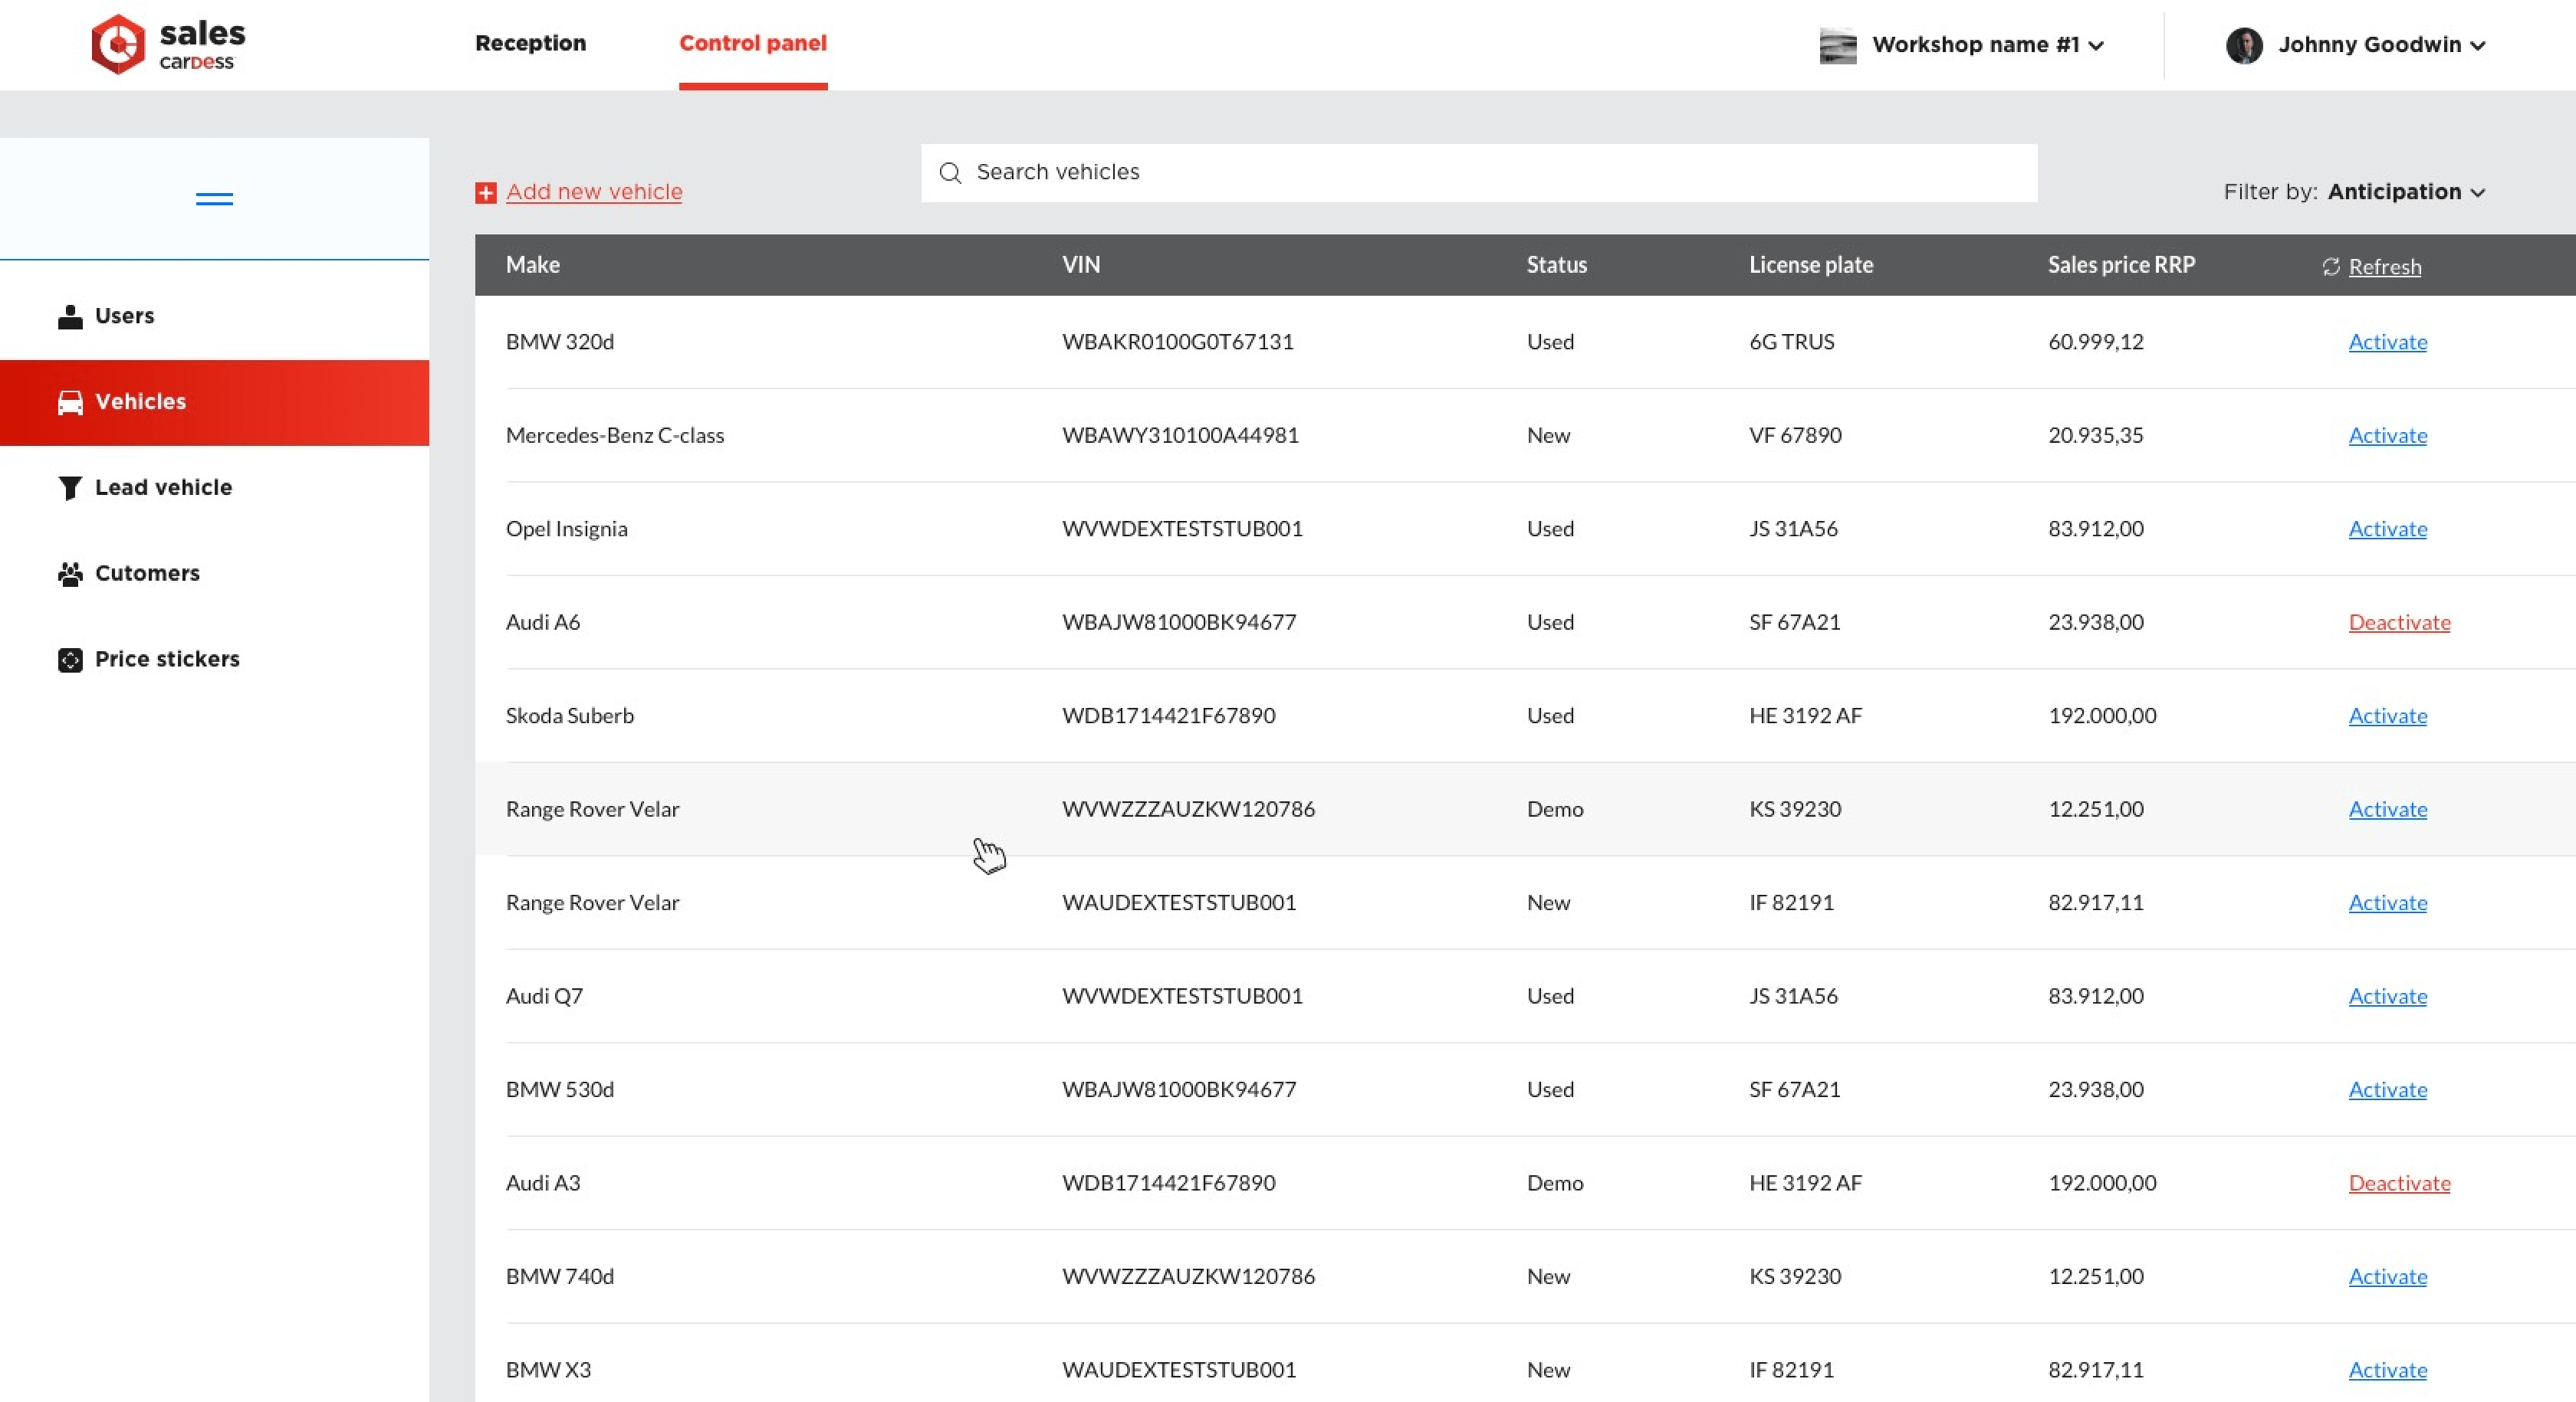
Task: Deactivate the Audi A6 vehicle
Action: (x=2400, y=623)
